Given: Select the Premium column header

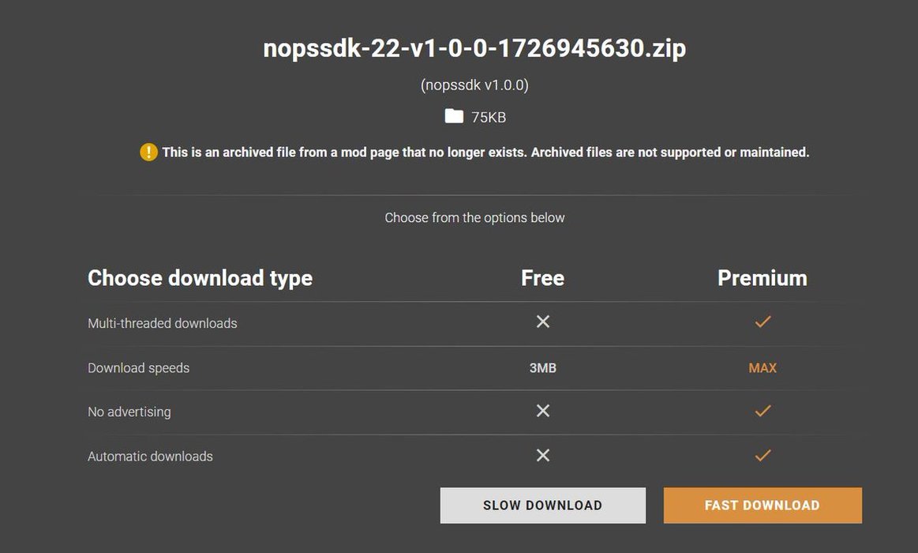Looking at the screenshot, I should 763,277.
